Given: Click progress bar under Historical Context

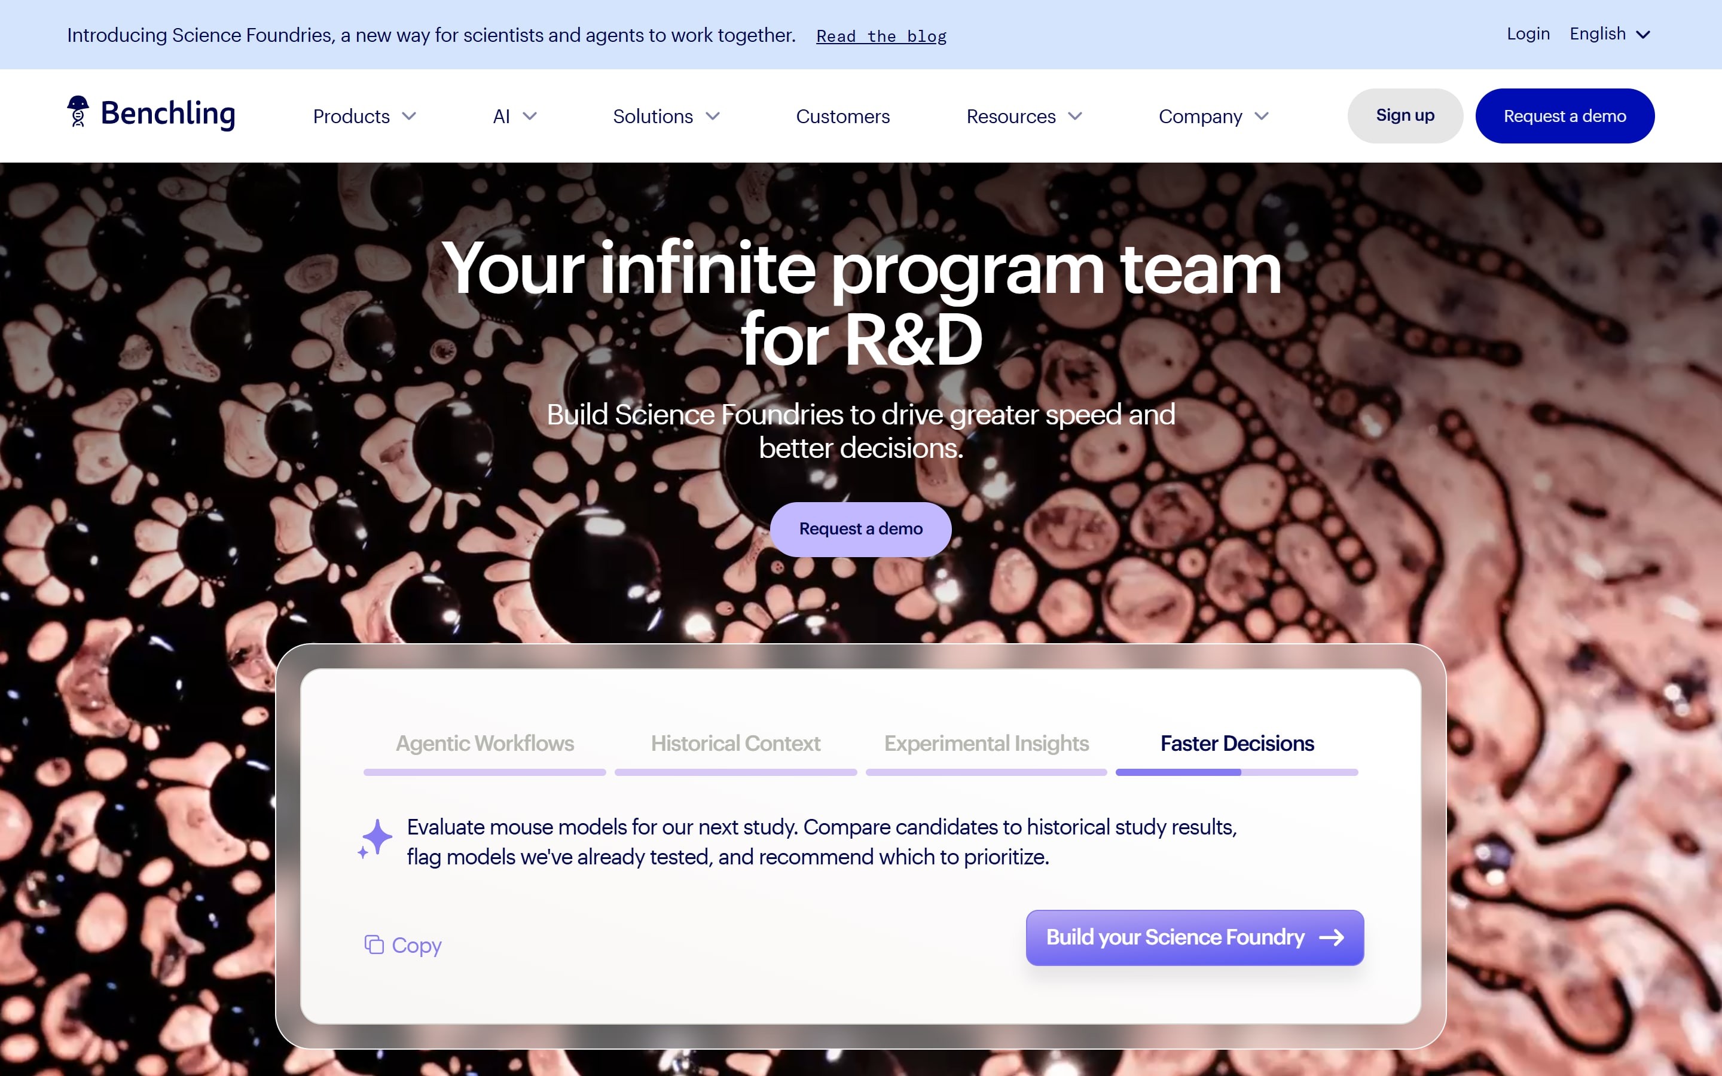Looking at the screenshot, I should pyautogui.click(x=735, y=772).
